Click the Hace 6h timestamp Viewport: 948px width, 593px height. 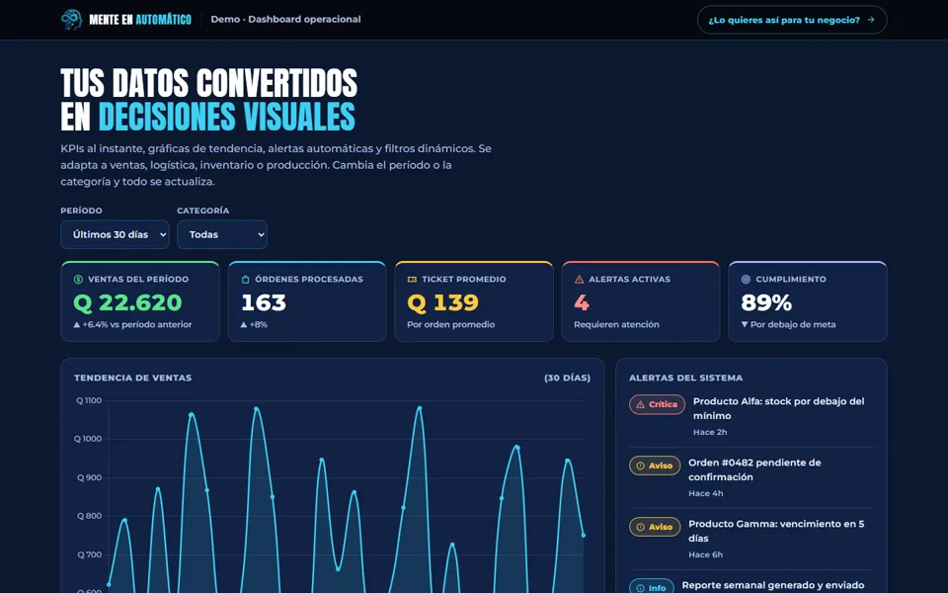pyautogui.click(x=706, y=554)
